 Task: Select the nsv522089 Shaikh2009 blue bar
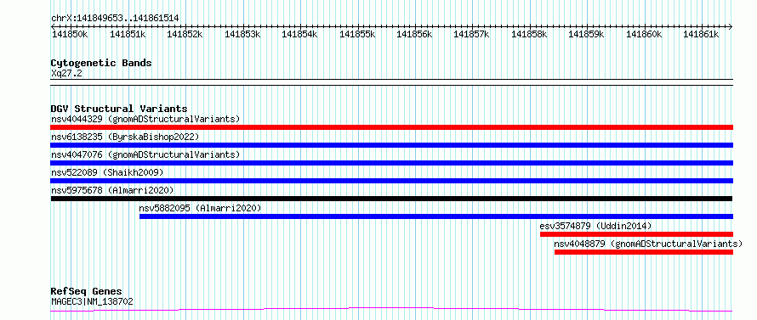pyautogui.click(x=391, y=181)
